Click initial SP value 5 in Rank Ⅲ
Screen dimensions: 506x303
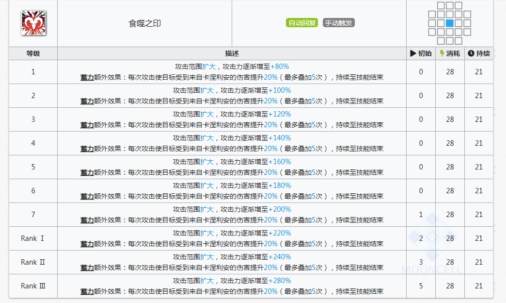pyautogui.click(x=421, y=286)
